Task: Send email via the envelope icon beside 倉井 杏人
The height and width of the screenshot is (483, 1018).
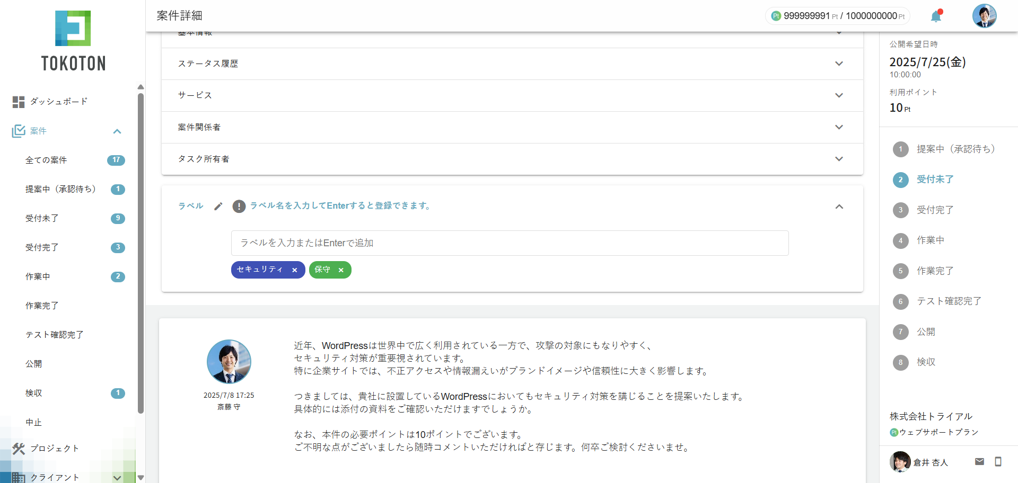Action: pyautogui.click(x=980, y=461)
